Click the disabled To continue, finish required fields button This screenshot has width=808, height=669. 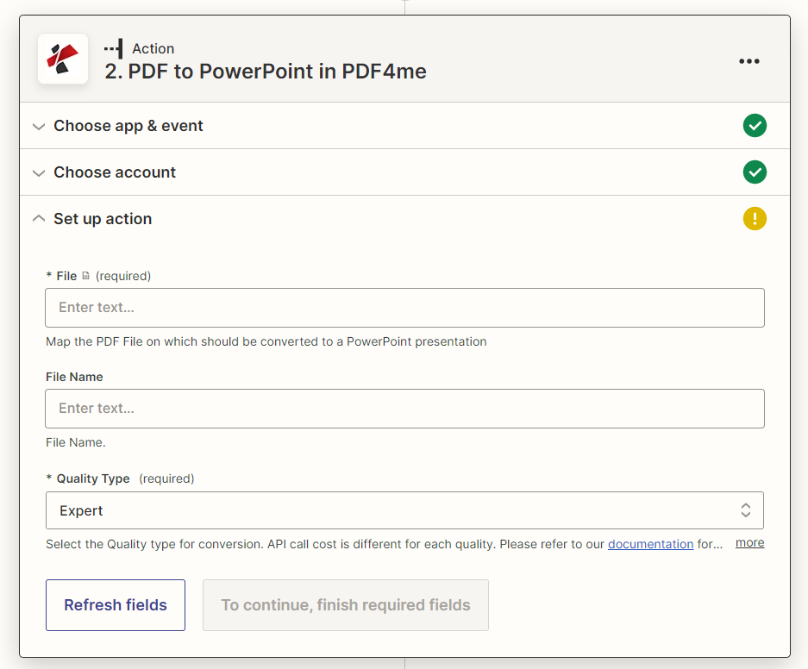[x=345, y=604]
